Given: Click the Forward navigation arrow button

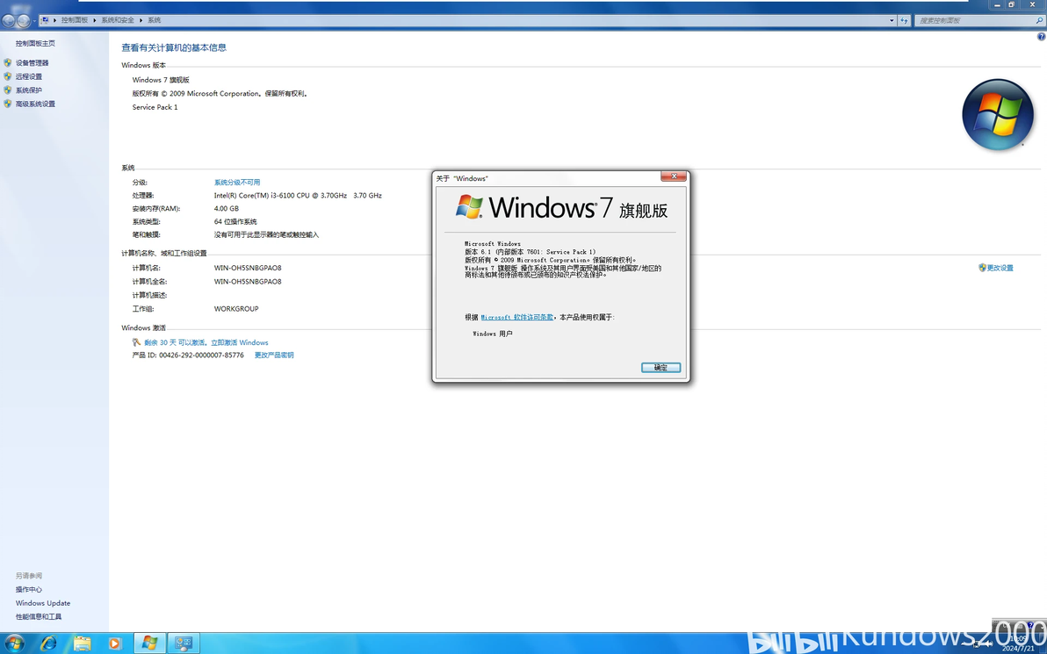Looking at the screenshot, I should click(24, 21).
